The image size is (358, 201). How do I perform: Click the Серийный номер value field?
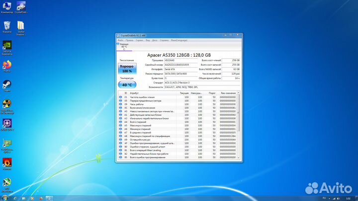coord(180,65)
